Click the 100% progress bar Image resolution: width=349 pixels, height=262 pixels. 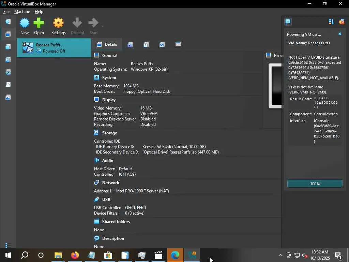coord(315,184)
